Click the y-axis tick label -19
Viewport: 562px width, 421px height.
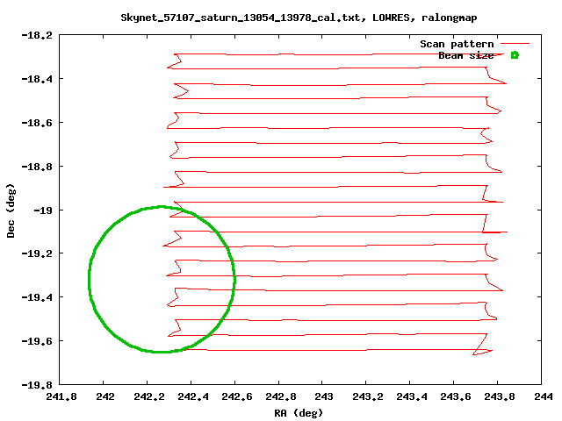43,210
